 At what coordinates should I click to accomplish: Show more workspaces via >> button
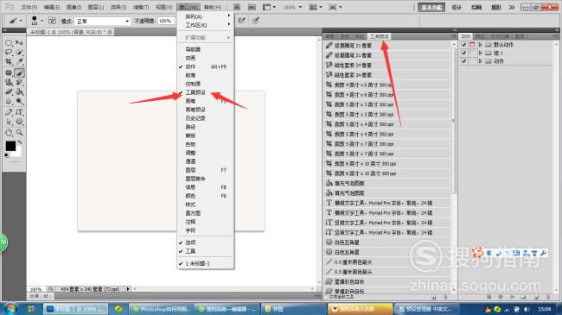[x=512, y=7]
